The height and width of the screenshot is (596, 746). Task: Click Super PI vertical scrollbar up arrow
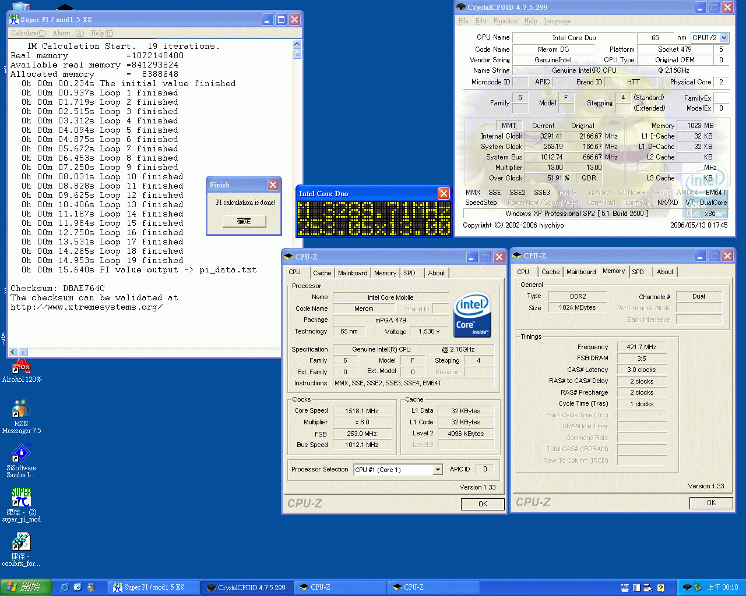pyautogui.click(x=297, y=44)
